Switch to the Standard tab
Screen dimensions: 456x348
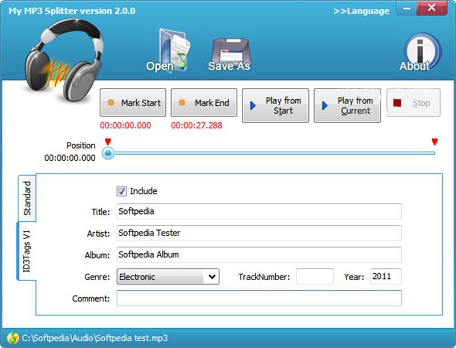(x=27, y=198)
